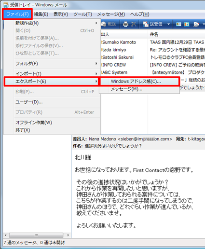This screenshot has height=249, width=205.
Task: Open the Contacts toolbar icon
Action: coord(178,24)
